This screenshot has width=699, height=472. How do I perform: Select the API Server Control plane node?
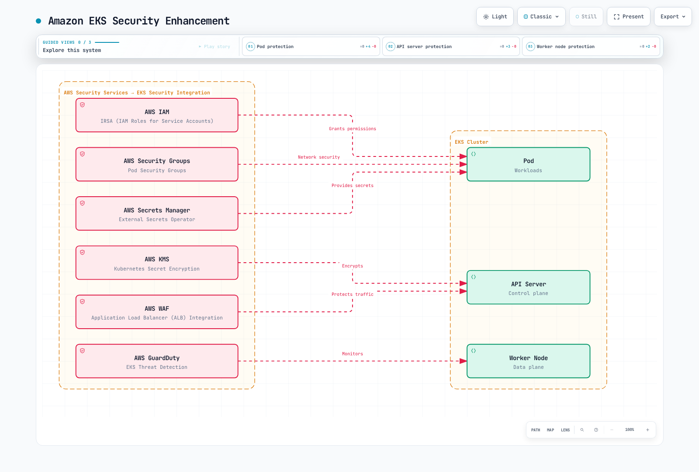pos(529,287)
